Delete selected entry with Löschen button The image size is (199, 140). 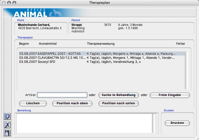coord(33,103)
